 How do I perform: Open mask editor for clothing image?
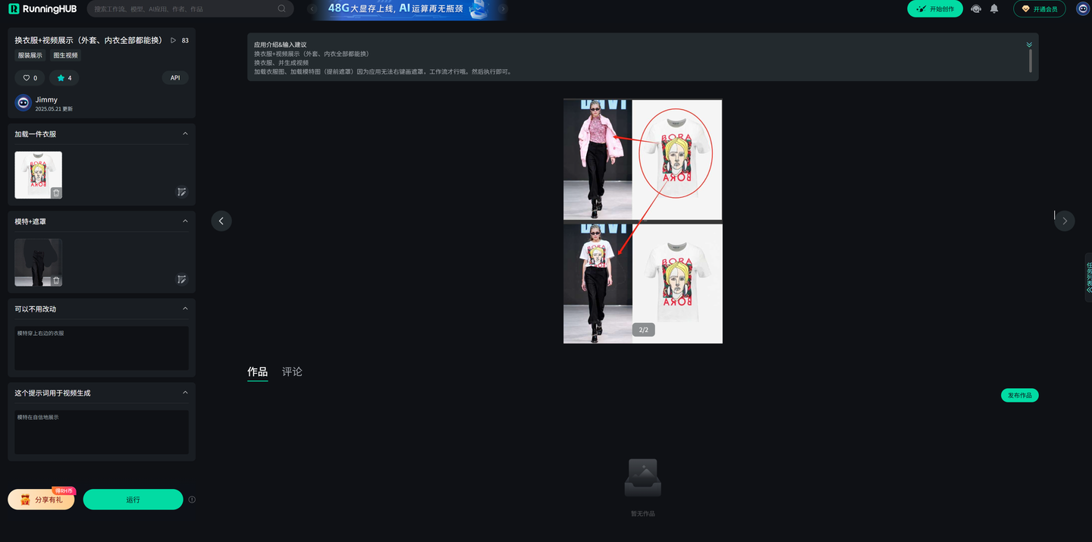(x=182, y=193)
